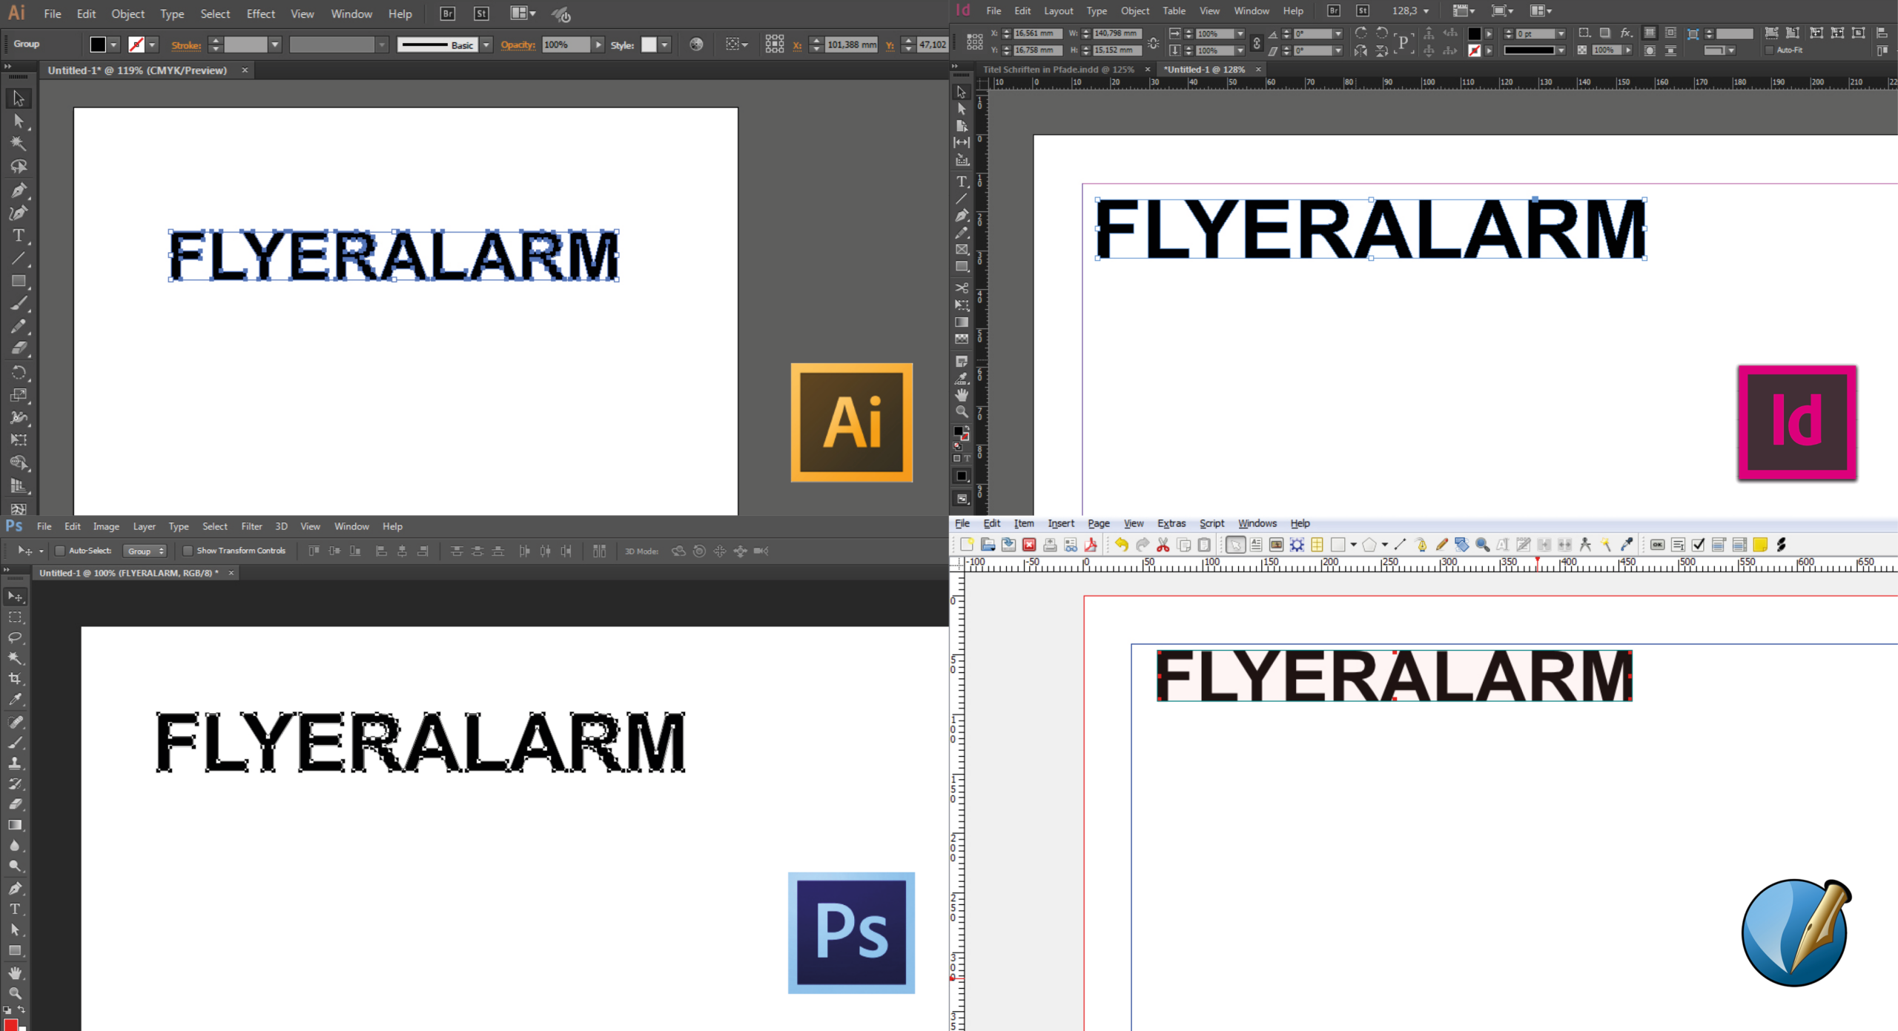Click Illustrator's Stroke label link

pos(186,45)
